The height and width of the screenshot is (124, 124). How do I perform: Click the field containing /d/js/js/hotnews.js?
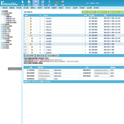pos(46,70)
